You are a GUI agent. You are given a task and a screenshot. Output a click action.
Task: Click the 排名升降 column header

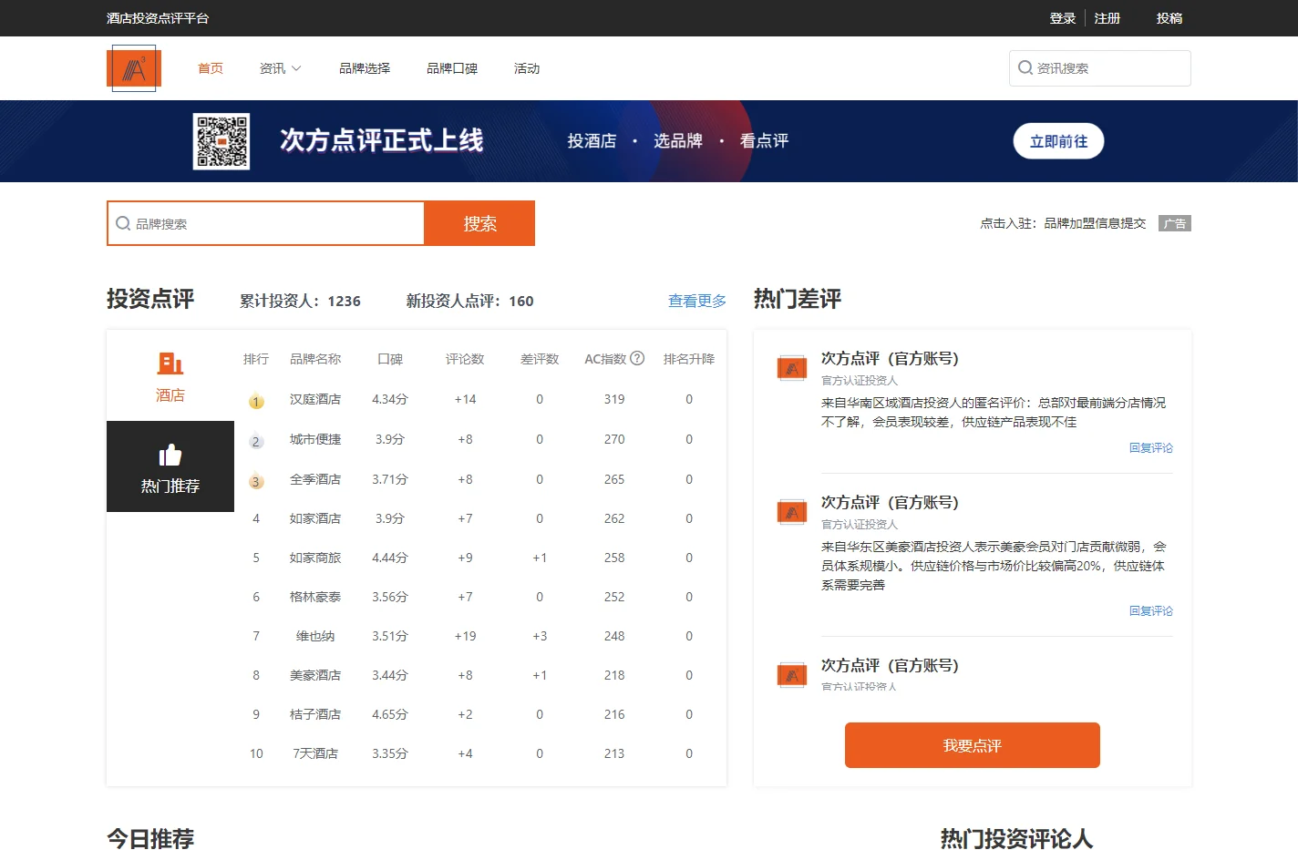coord(689,359)
